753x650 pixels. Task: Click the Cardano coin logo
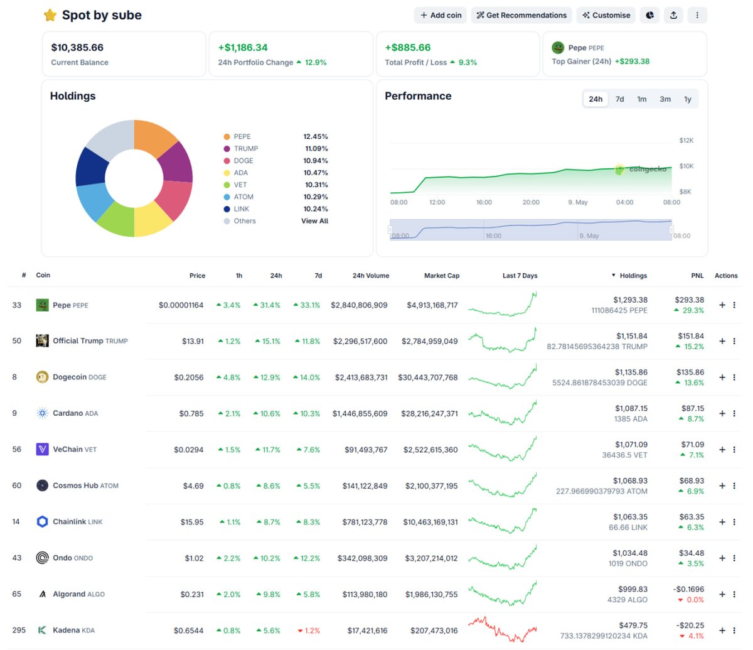click(42, 413)
